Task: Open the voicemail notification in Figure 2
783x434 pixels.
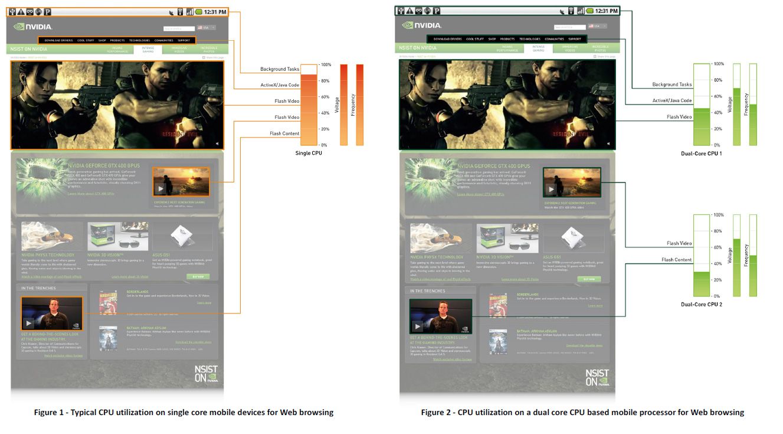Action: coord(418,11)
